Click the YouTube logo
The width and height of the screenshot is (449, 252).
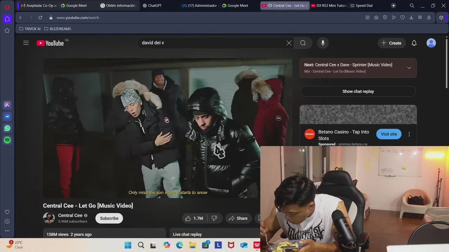[x=50, y=43]
